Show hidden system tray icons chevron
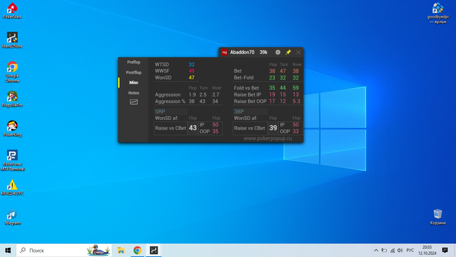This screenshot has width=456, height=257. click(376, 250)
